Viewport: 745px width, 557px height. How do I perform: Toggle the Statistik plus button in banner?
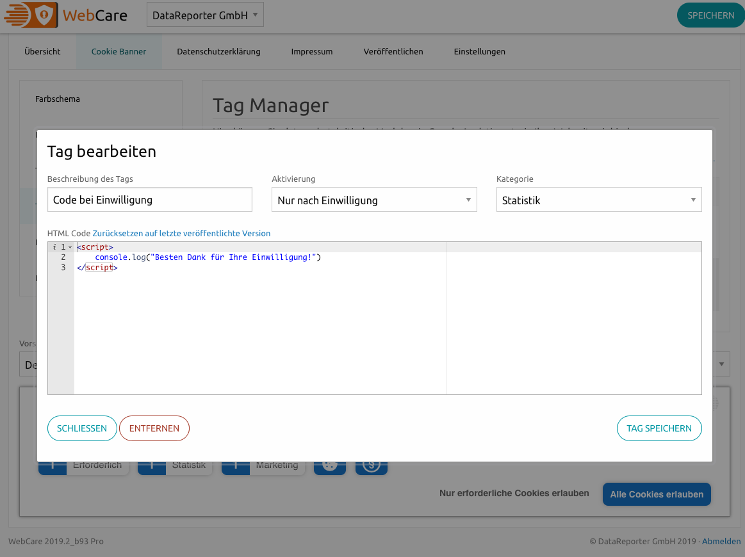(152, 467)
